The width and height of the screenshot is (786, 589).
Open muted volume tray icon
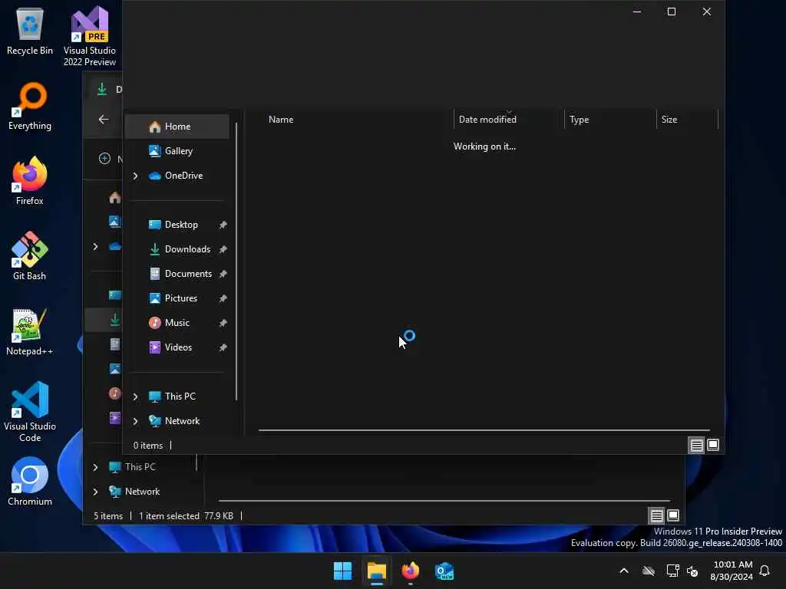pos(693,571)
